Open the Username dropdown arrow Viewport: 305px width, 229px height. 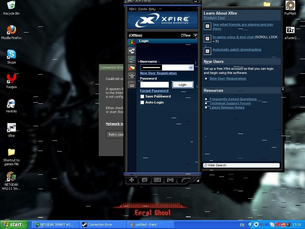pyautogui.click(x=191, y=67)
